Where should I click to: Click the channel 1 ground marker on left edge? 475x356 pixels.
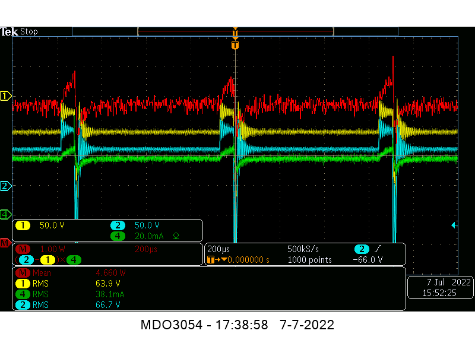[5, 96]
